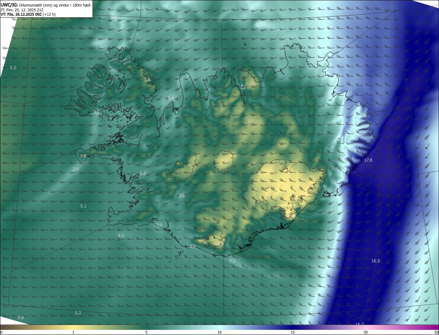The image size is (439, 335).
Task: Click the 1 tick on the color scale
Action: pyautogui.click(x=73, y=333)
